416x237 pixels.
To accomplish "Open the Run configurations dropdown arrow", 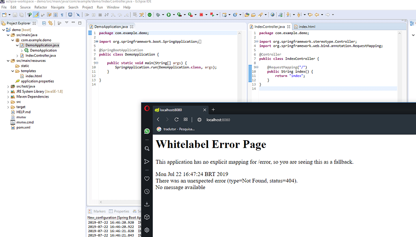I will (x=173, y=15).
